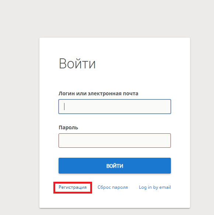
Task: Click the blue ВОЙТИ button
Action: pyautogui.click(x=115, y=165)
